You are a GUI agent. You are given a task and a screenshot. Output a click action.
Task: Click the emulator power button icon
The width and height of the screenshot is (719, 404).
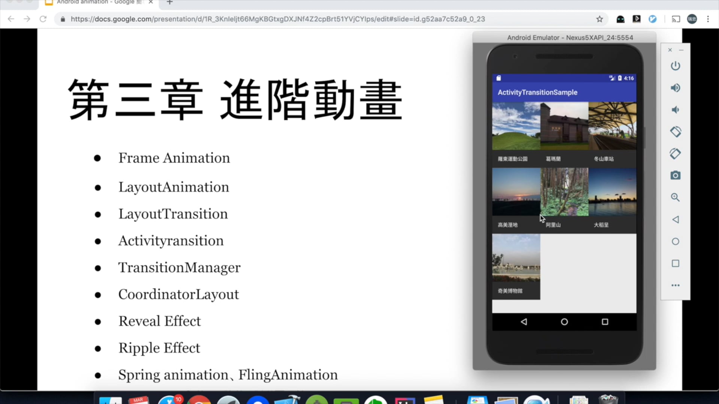(x=675, y=66)
